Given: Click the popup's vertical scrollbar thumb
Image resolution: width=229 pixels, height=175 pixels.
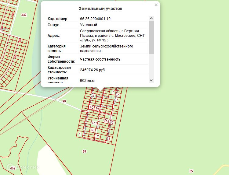Looking at the screenshot, I should click(151, 37).
